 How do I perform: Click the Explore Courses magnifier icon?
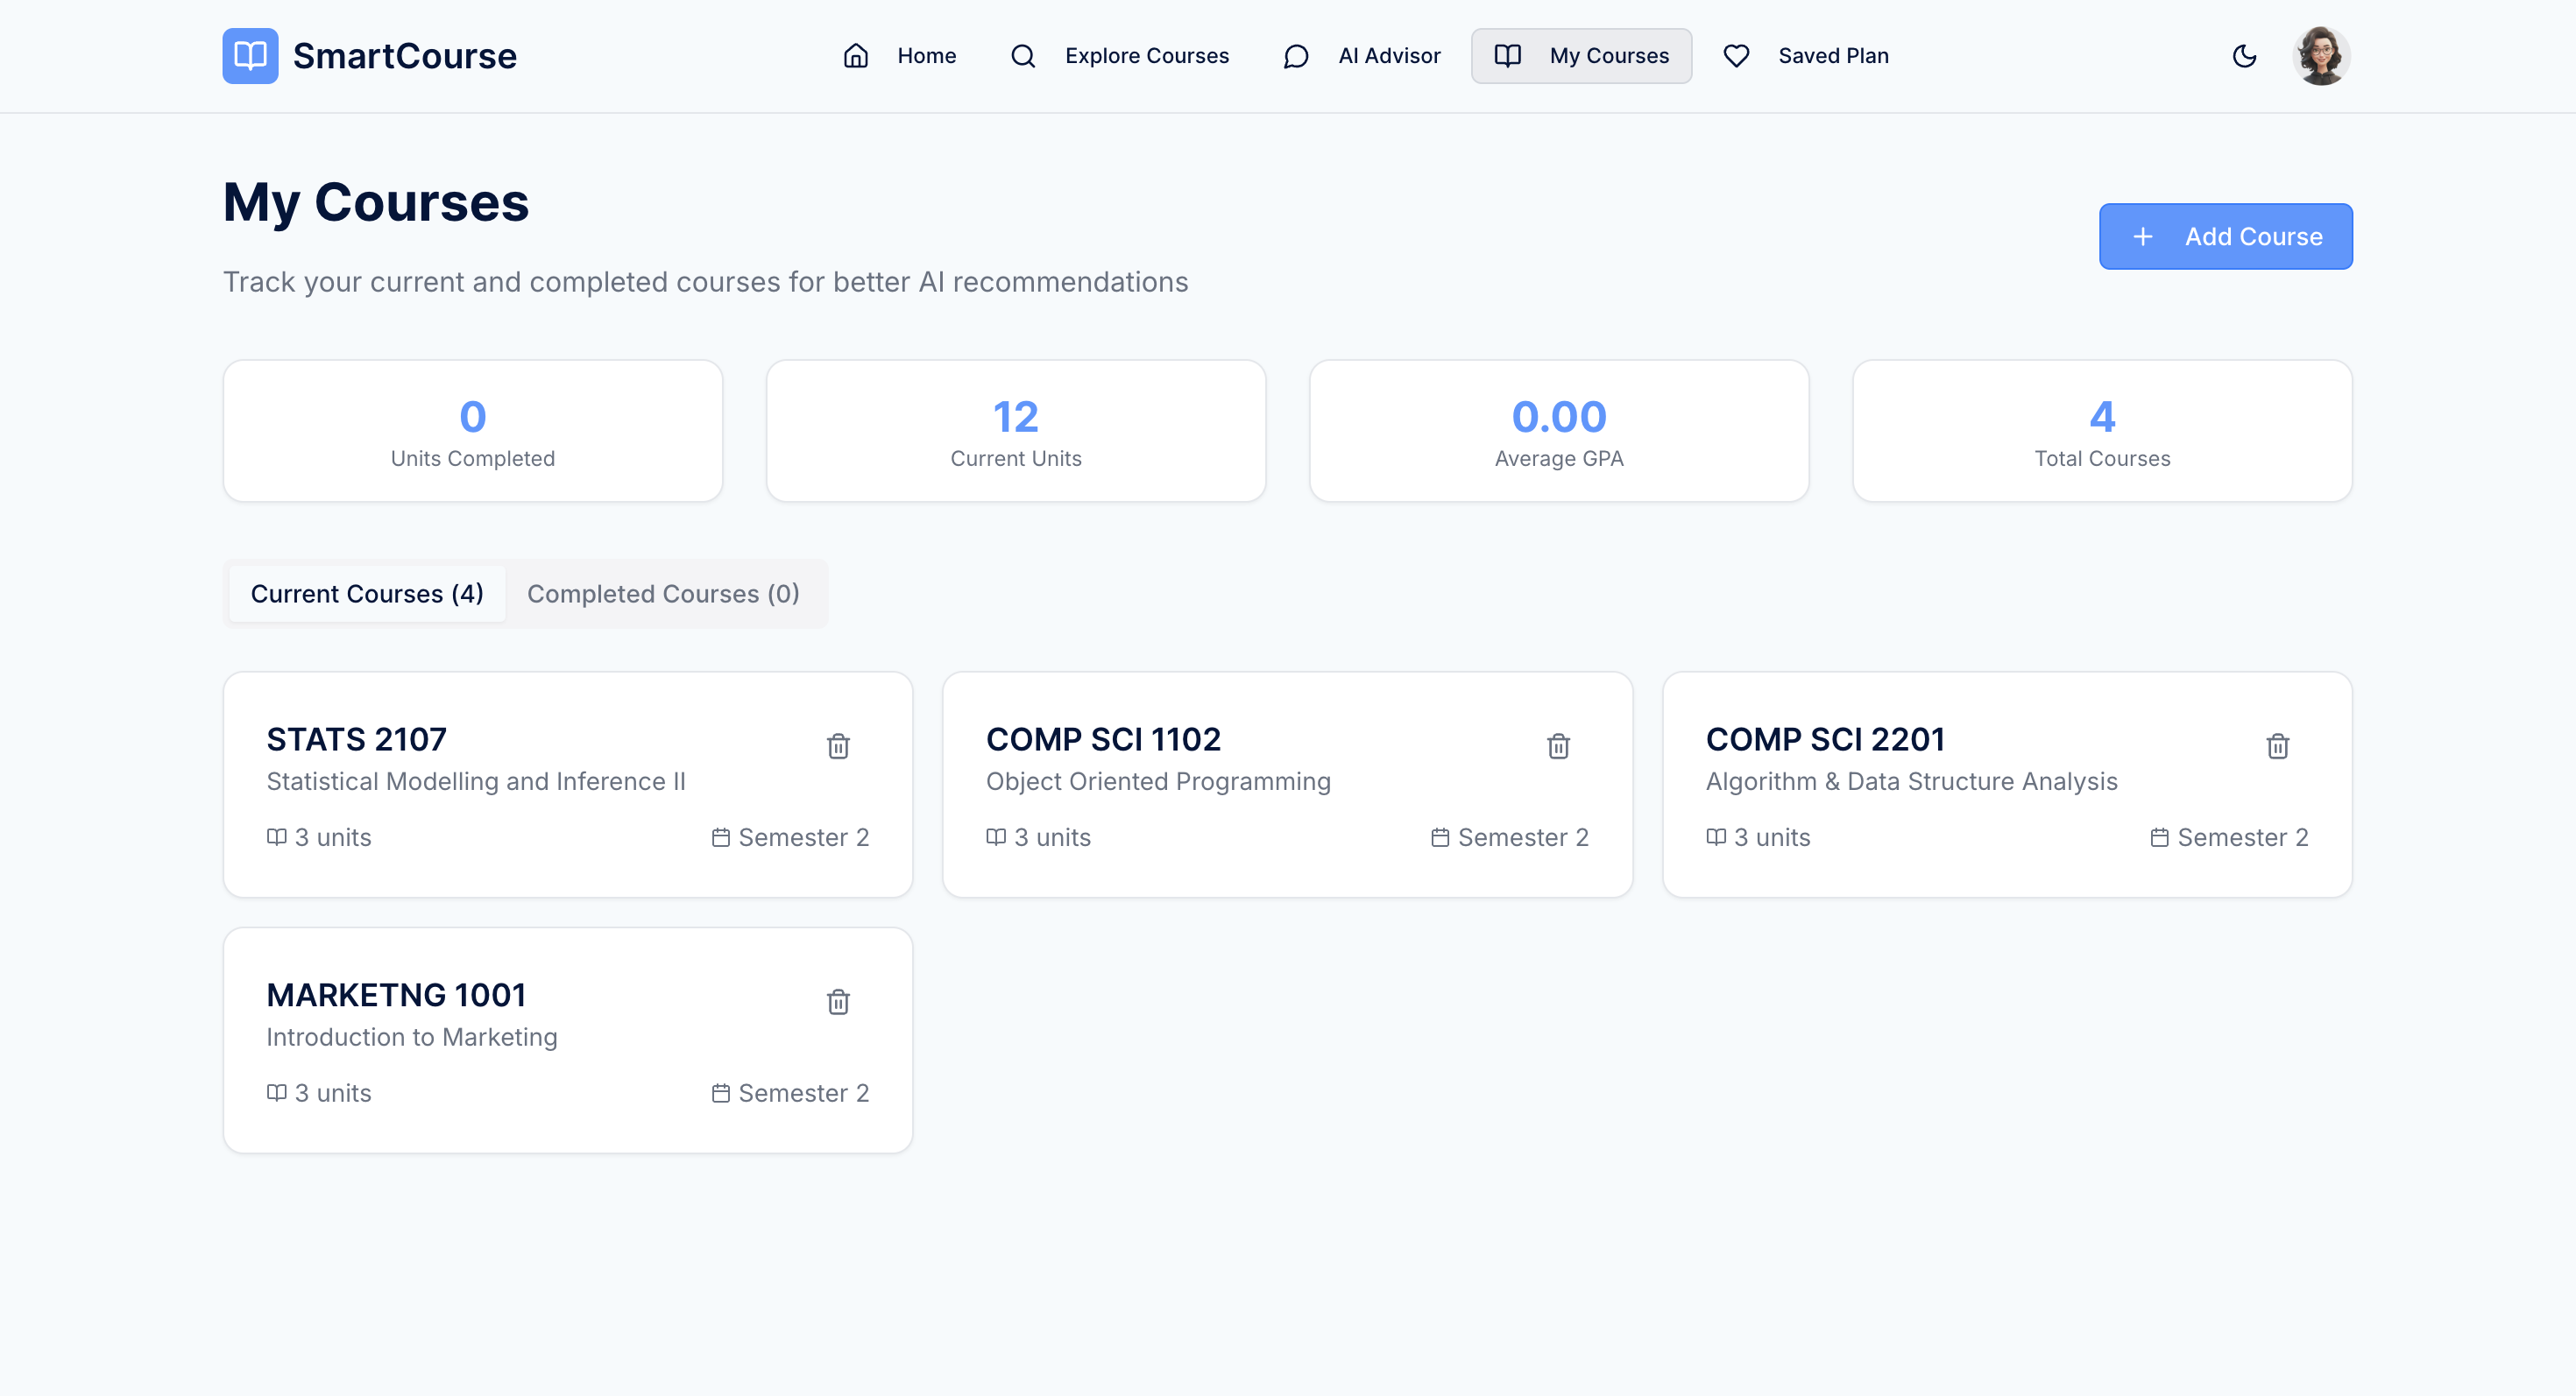point(1022,56)
